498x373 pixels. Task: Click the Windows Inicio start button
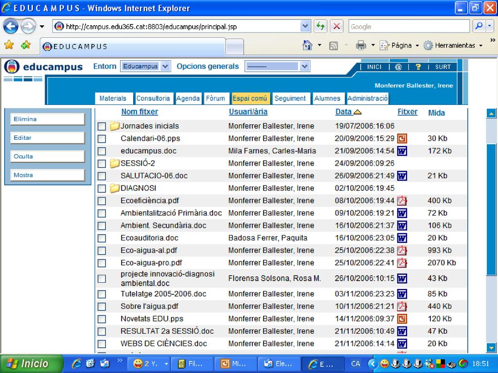(x=32, y=363)
